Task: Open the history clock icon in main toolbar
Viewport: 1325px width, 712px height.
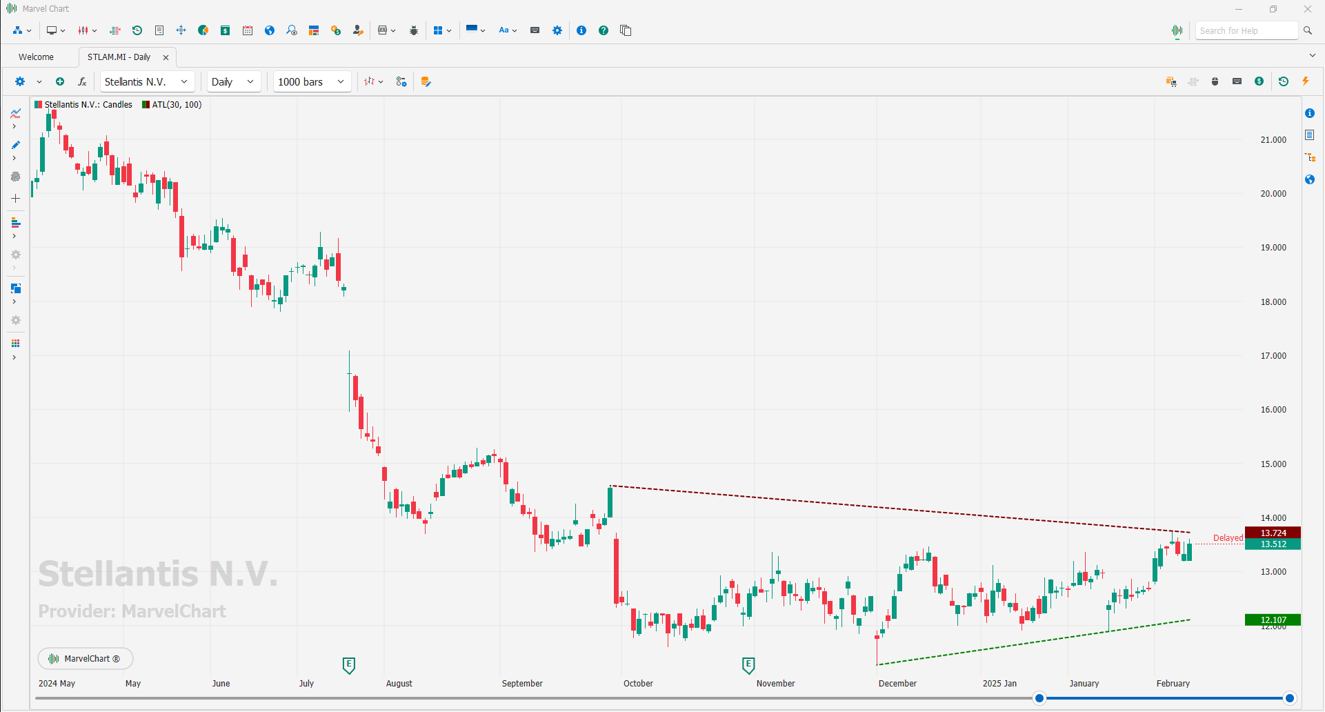Action: [137, 30]
